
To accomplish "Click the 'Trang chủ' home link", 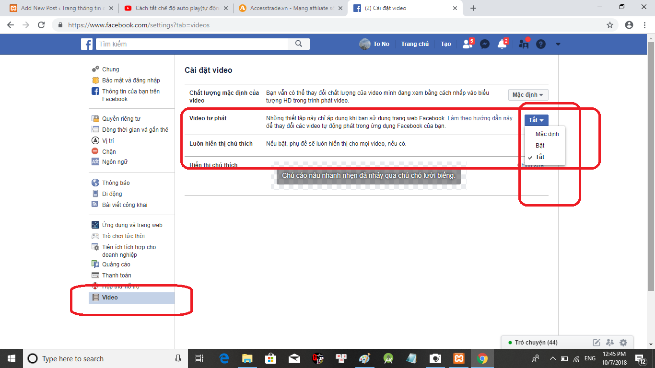I will [x=415, y=44].
